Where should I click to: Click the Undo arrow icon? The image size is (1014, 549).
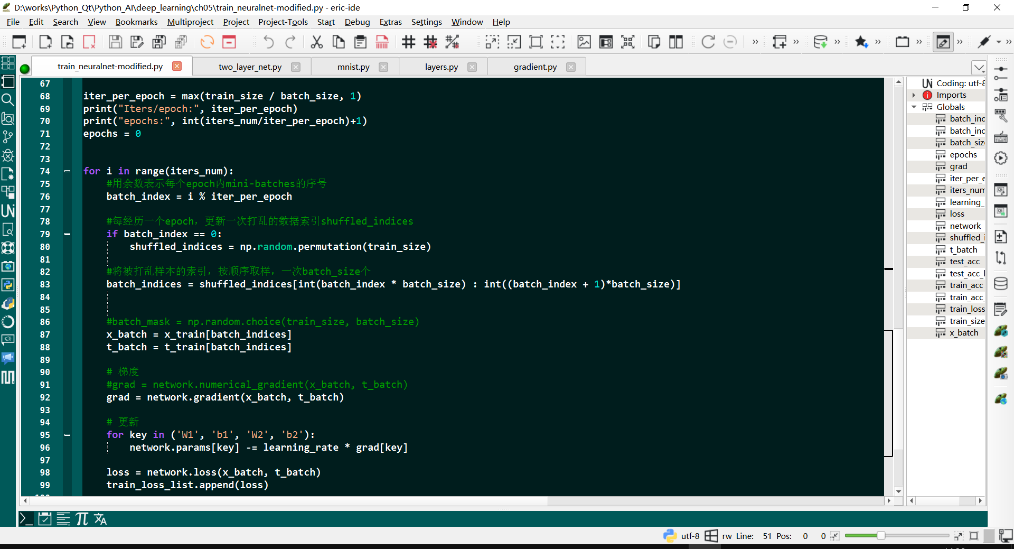pyautogui.click(x=268, y=42)
